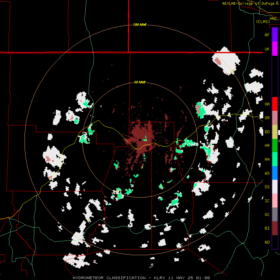Click the 50 NMI range ring label

pos(140,82)
